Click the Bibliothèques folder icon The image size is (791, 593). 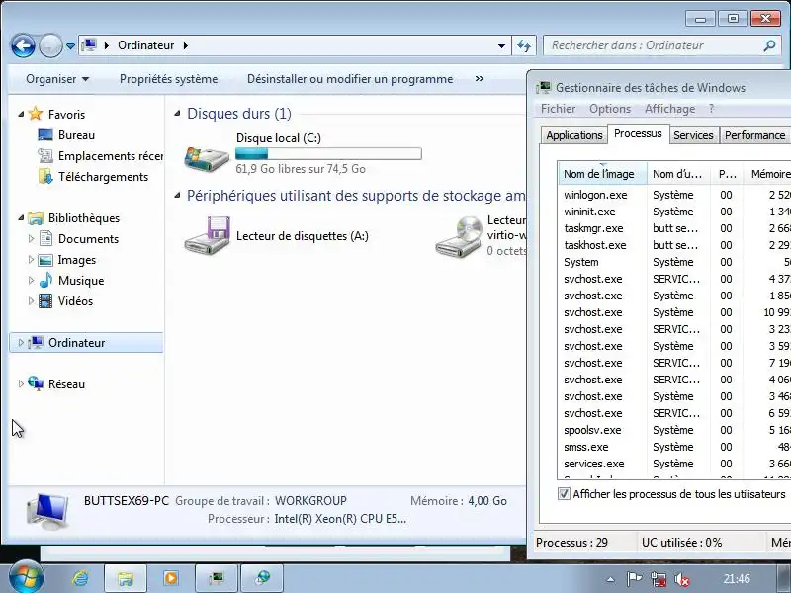pos(36,217)
